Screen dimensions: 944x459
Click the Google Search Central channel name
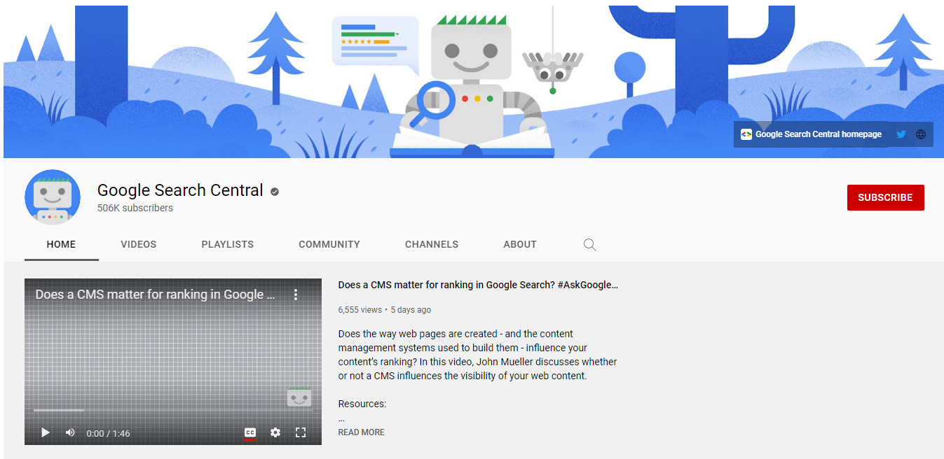[180, 190]
